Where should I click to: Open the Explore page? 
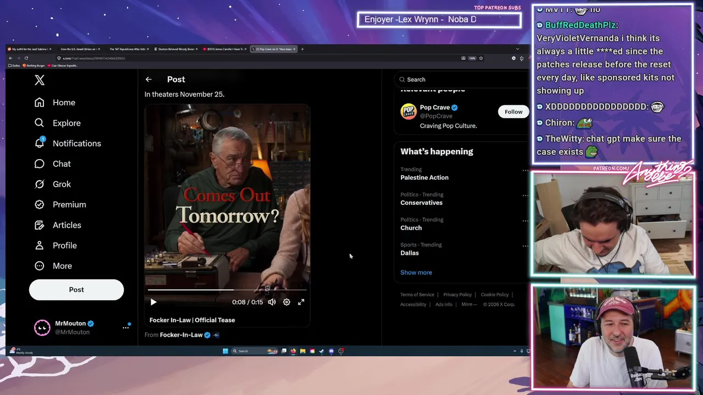click(x=57, y=123)
